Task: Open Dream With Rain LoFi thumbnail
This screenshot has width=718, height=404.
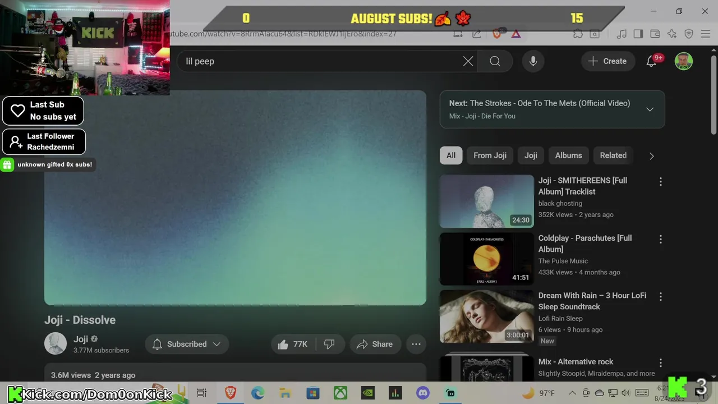Action: [487, 316]
